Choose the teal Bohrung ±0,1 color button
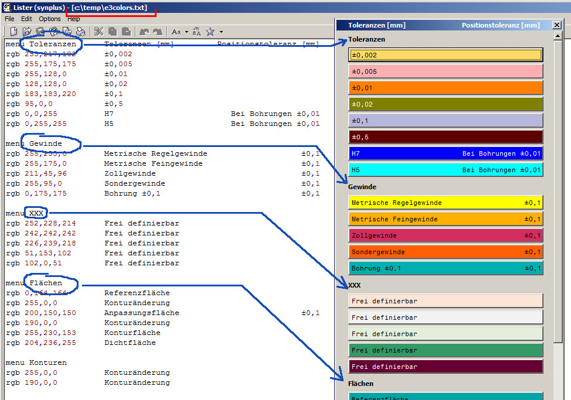The height and width of the screenshot is (400, 571). (446, 268)
